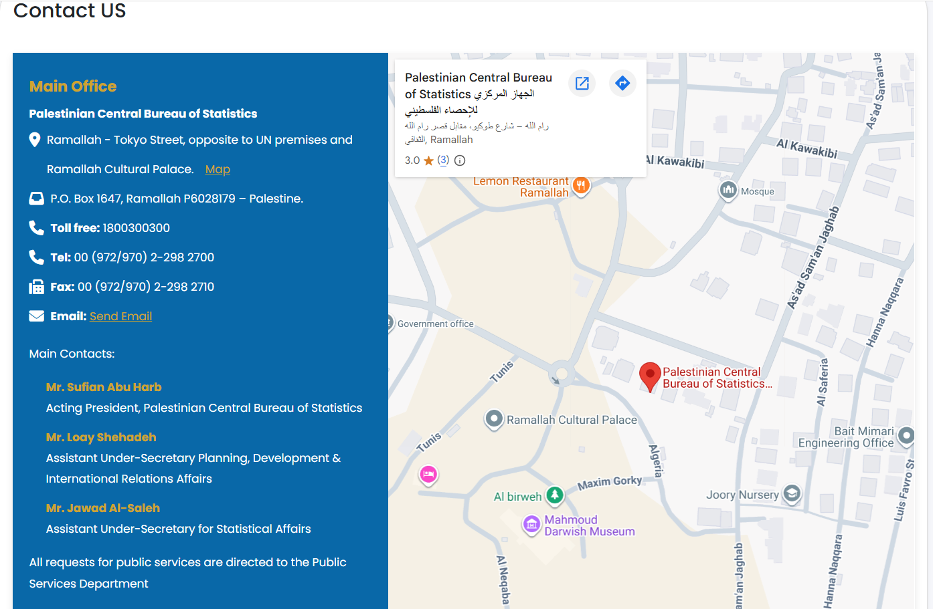Click the Lemon Restaurant Ramallah map label
This screenshot has width=933, height=609.
click(521, 187)
